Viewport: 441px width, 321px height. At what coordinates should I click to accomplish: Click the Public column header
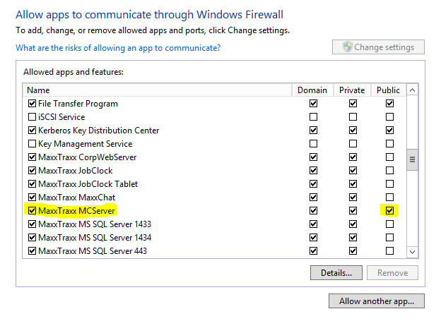pyautogui.click(x=388, y=90)
